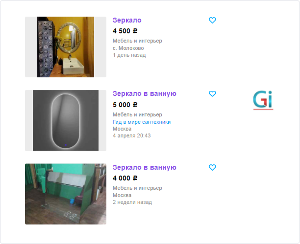
Task: Click the 4 апреля 20:43 date
Action: 132,135
